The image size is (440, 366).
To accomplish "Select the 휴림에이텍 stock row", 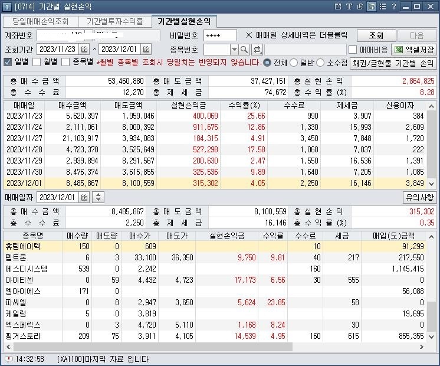I will point(215,246).
